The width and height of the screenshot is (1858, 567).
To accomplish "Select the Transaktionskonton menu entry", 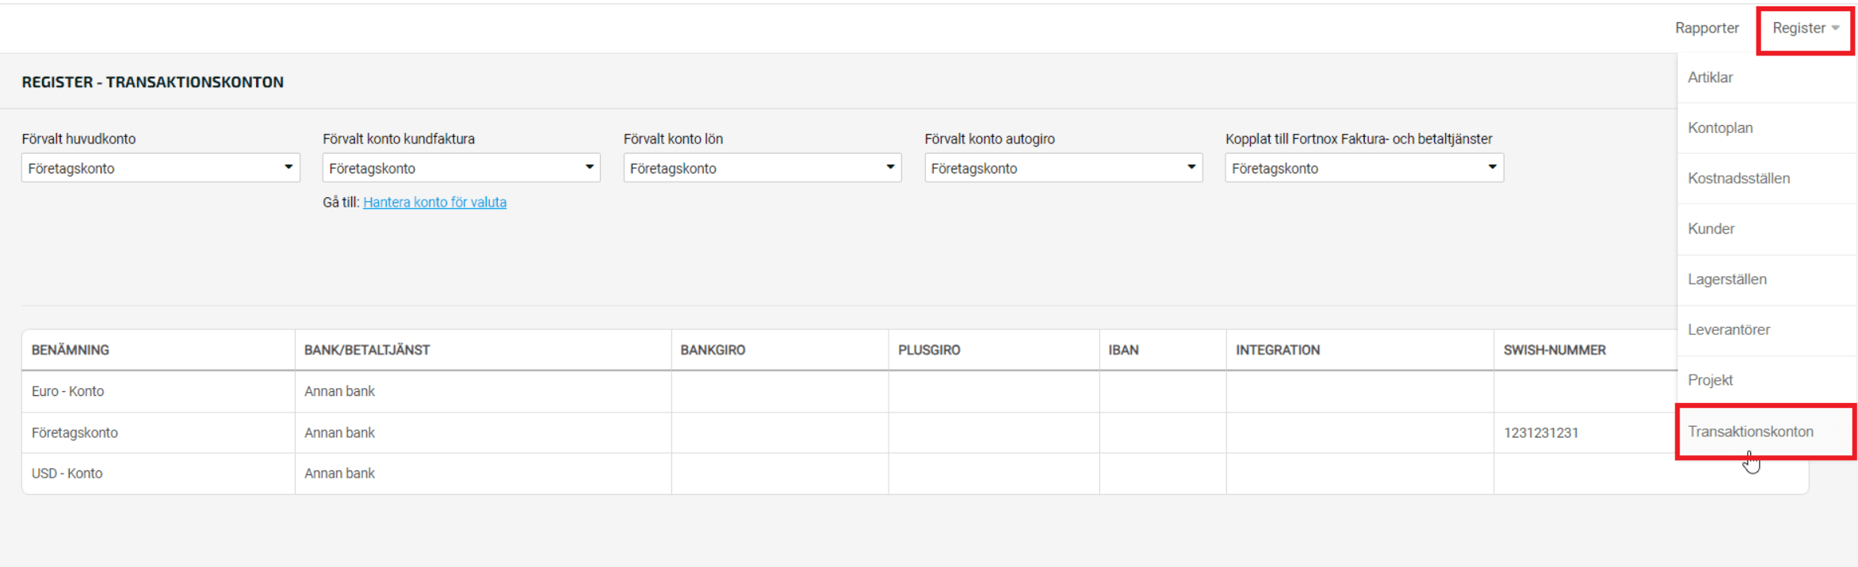I will pos(1749,432).
